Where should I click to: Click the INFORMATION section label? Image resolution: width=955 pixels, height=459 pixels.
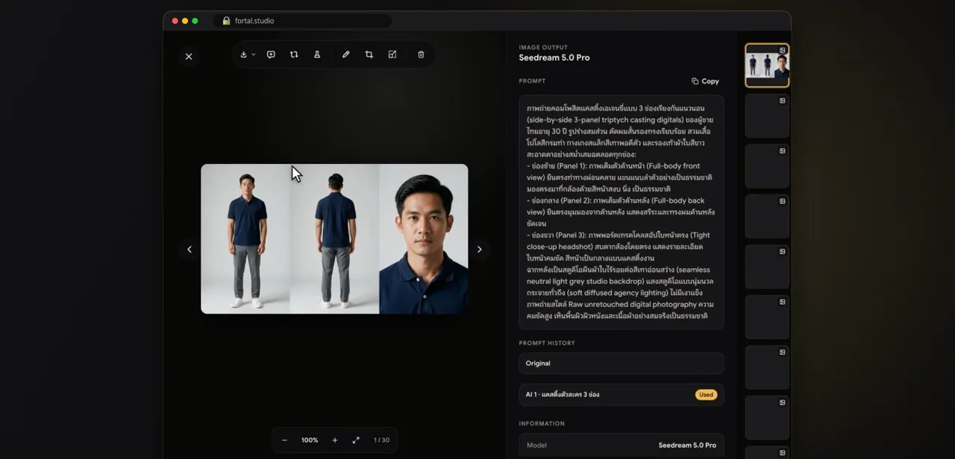pos(542,424)
